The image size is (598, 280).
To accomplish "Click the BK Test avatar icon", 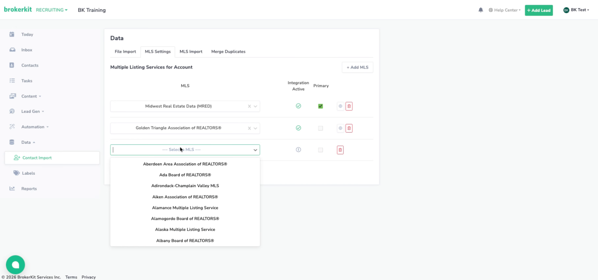I will (566, 10).
